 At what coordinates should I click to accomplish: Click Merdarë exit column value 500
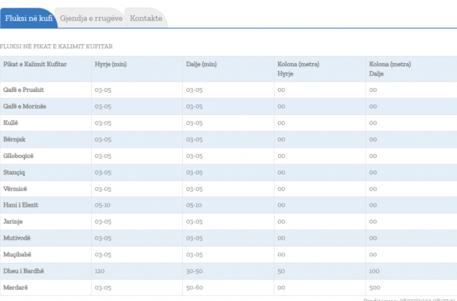(375, 287)
